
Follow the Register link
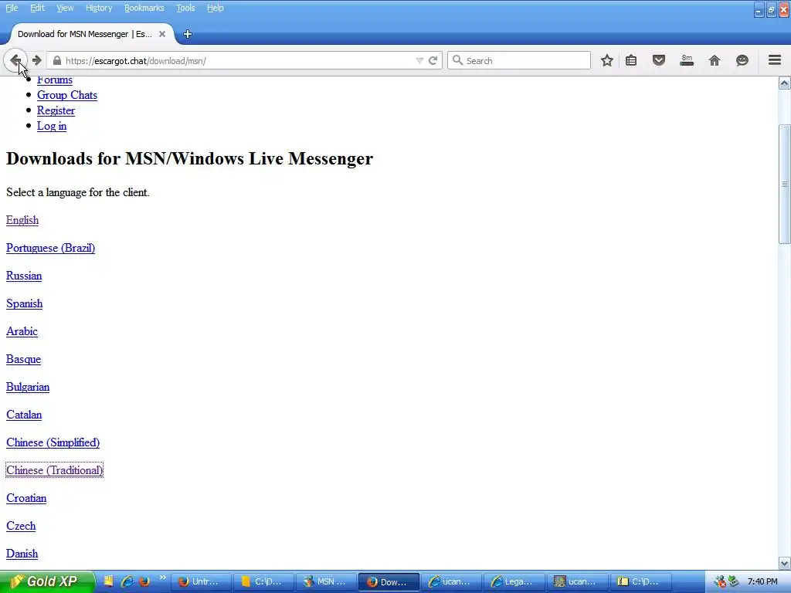click(x=56, y=110)
